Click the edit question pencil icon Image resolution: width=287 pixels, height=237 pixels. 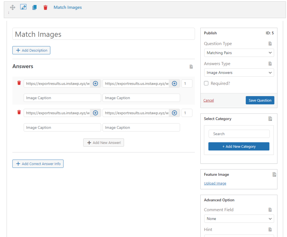click(23, 7)
